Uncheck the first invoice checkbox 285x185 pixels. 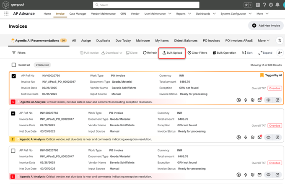point(14,76)
